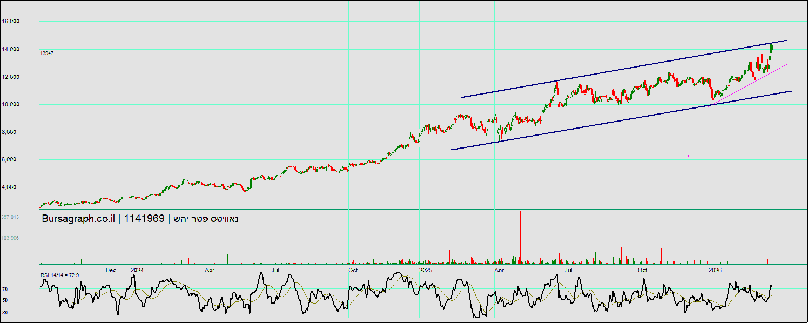Click the RSI 70 level label

[x=4, y=290]
